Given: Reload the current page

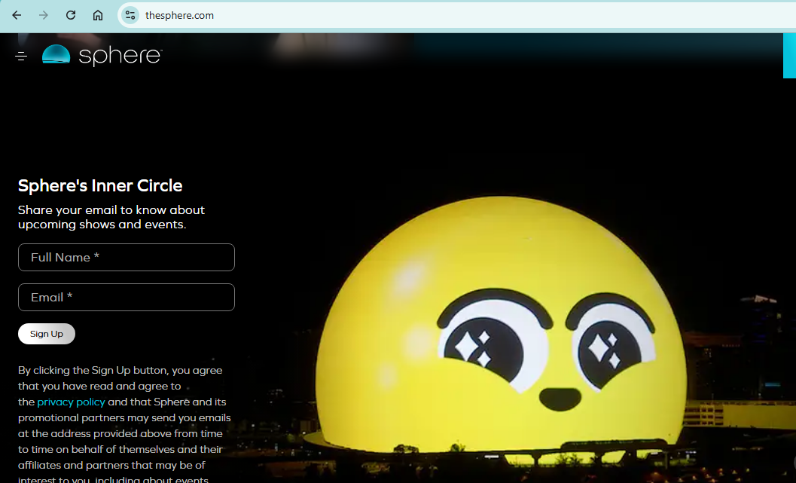Looking at the screenshot, I should point(71,15).
